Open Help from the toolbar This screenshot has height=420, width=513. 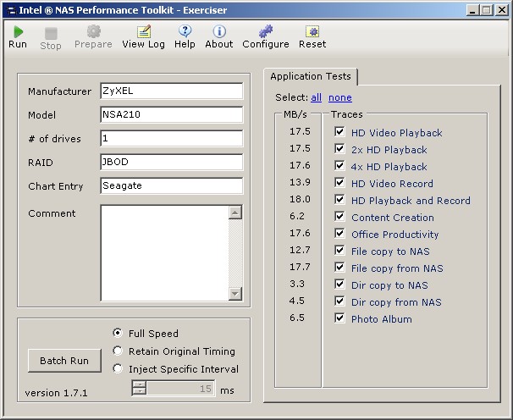point(185,31)
